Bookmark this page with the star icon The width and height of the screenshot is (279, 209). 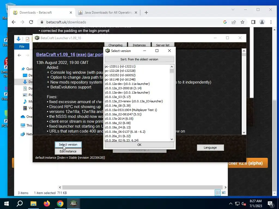pos(242,22)
